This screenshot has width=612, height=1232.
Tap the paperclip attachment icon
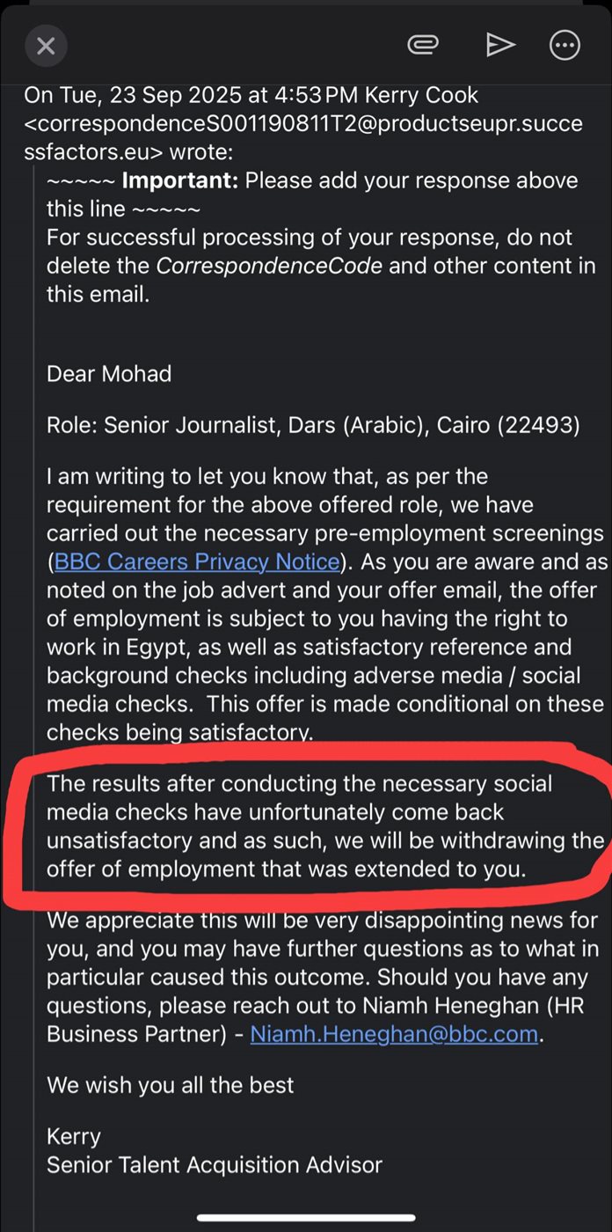click(x=423, y=45)
